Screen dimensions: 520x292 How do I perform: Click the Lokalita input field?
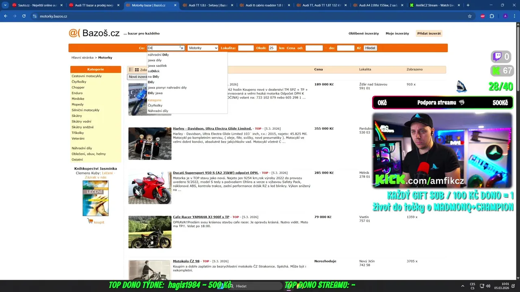(246, 48)
